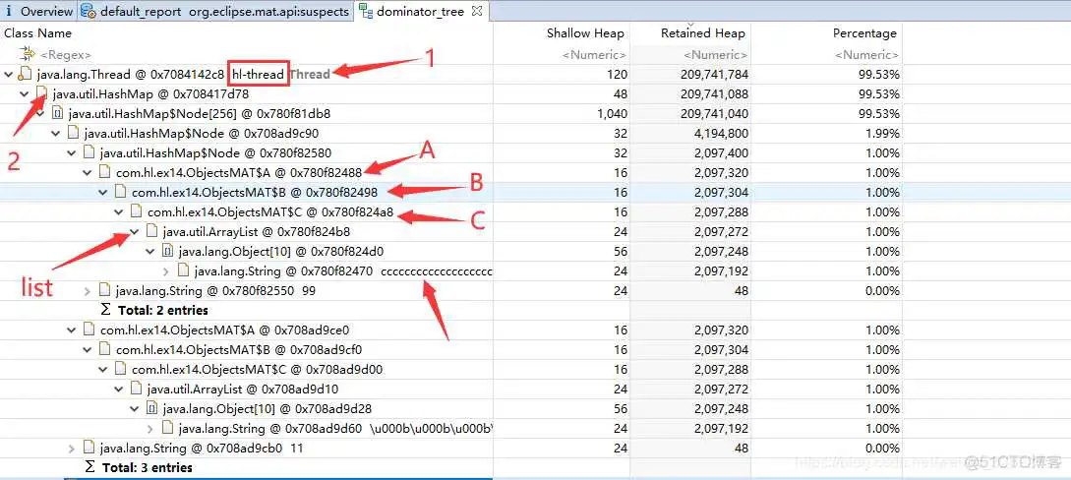Sort by the Retained Heap column header
Screen dimensions: 1071x480
702,33
